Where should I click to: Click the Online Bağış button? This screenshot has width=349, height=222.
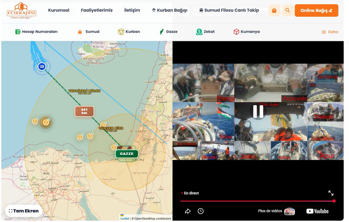pos(316,10)
